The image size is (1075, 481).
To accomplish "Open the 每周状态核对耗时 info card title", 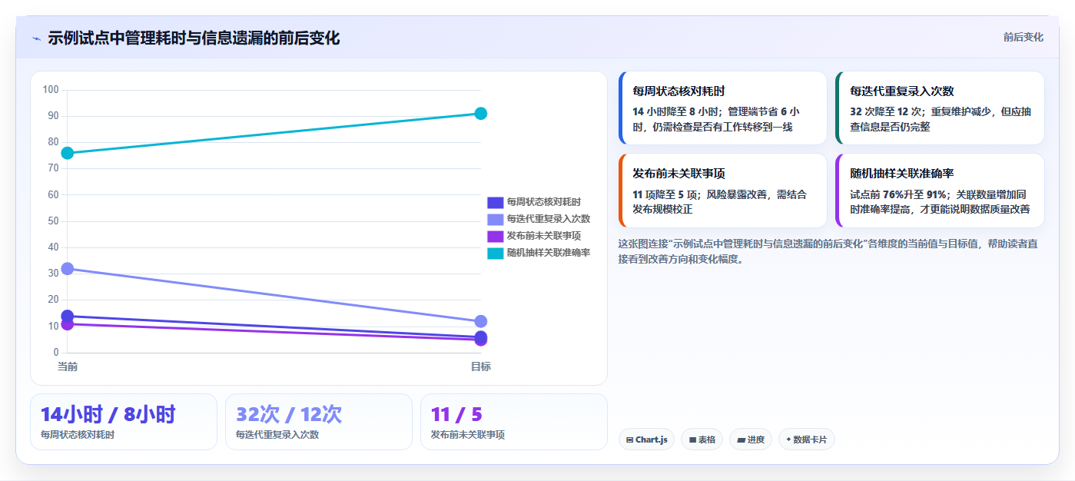I will click(x=679, y=91).
